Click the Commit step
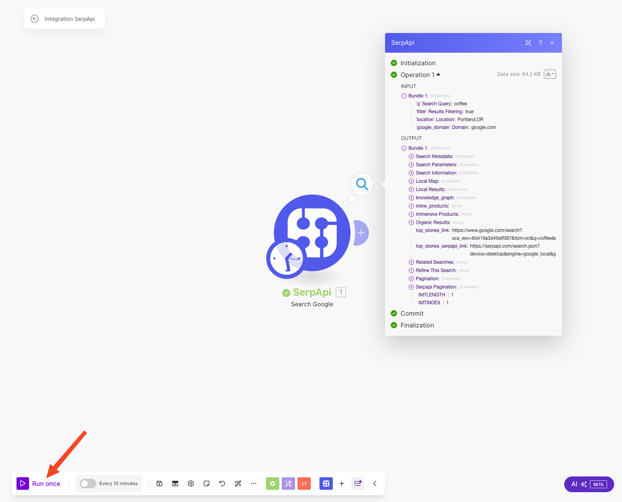 (x=412, y=313)
